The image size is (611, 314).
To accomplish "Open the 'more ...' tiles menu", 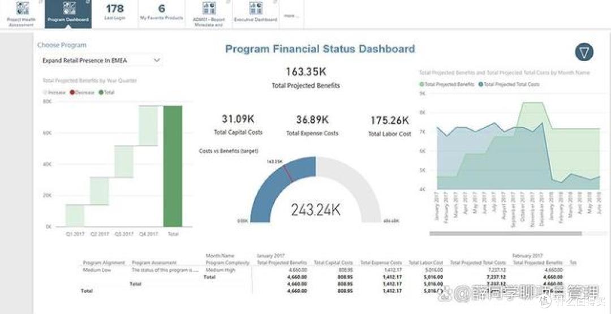I will 291,16.
